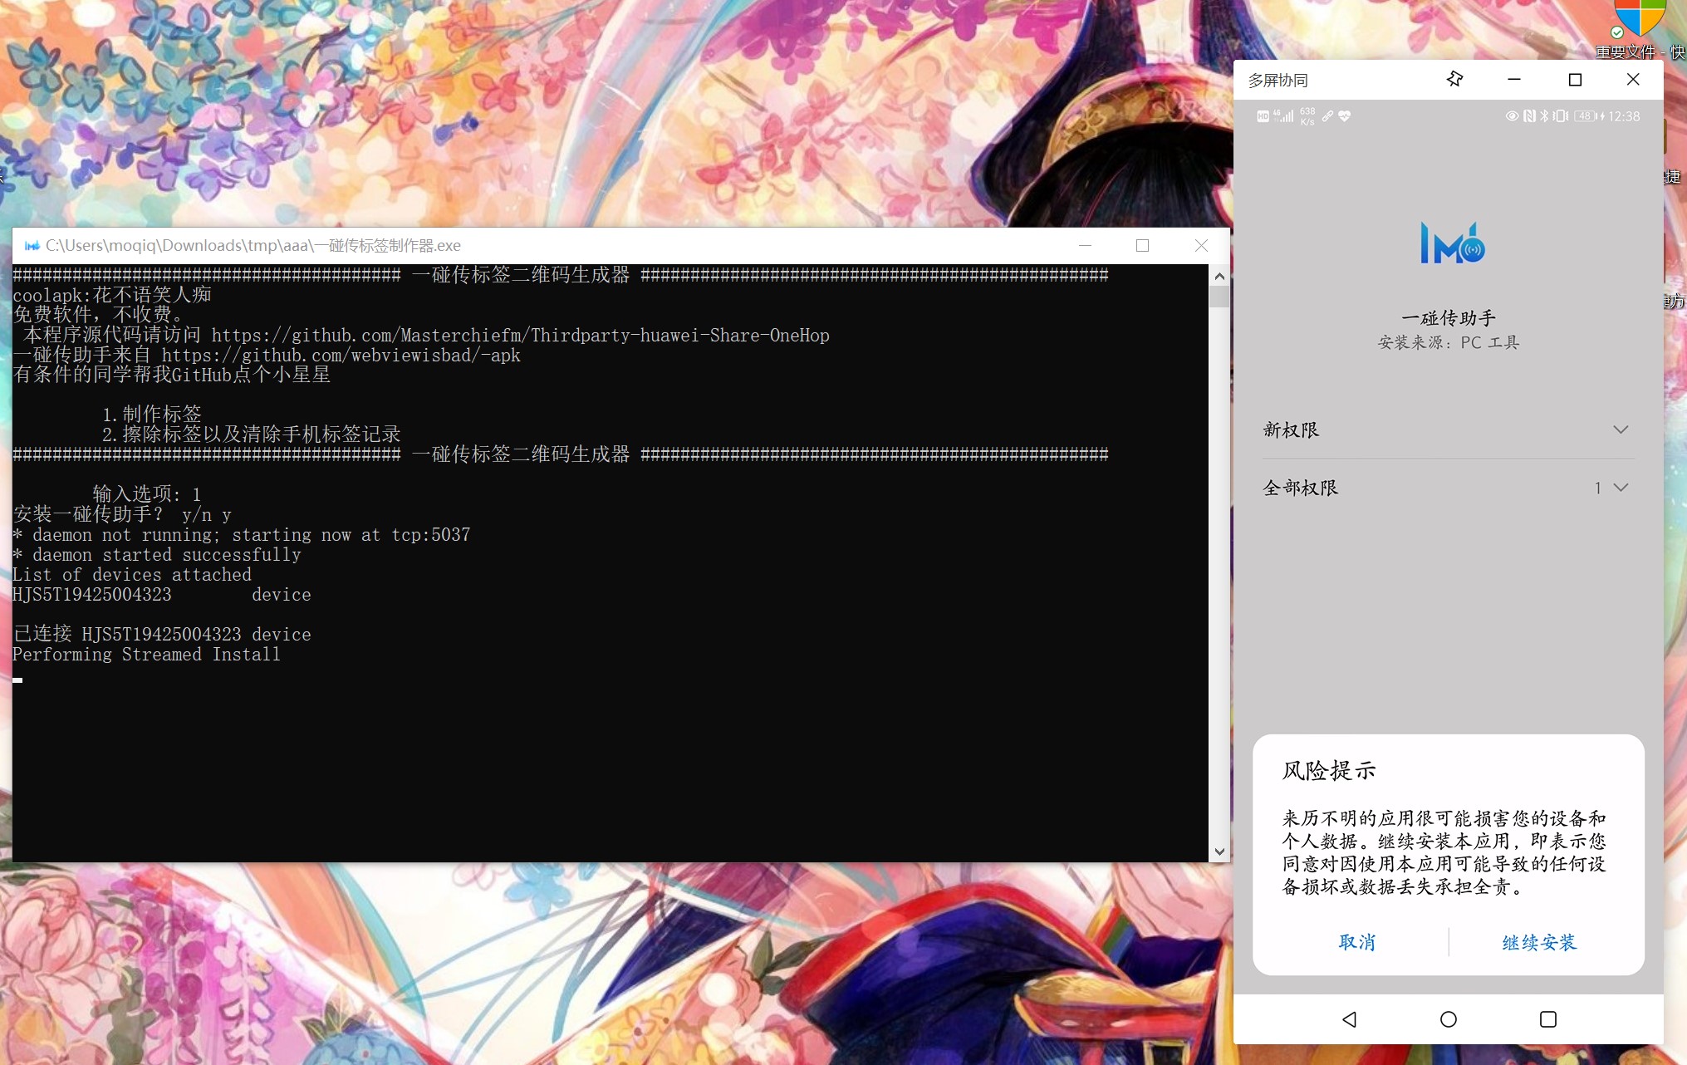Tap the phone Back navigation triangle
The image size is (1687, 1065).
[x=1349, y=1019]
